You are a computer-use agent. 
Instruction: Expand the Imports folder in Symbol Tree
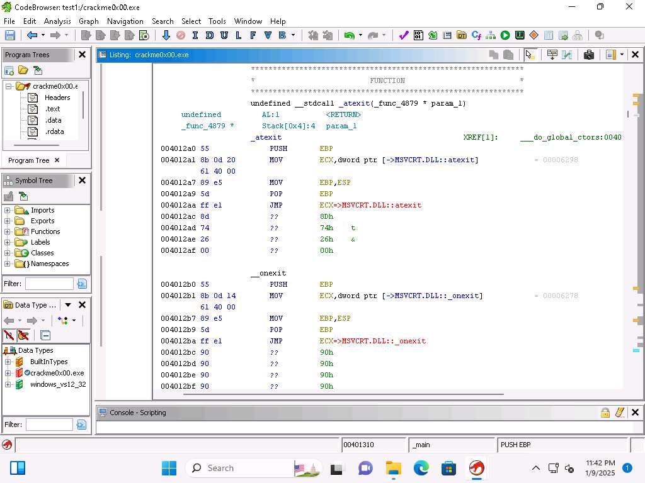coord(8,210)
